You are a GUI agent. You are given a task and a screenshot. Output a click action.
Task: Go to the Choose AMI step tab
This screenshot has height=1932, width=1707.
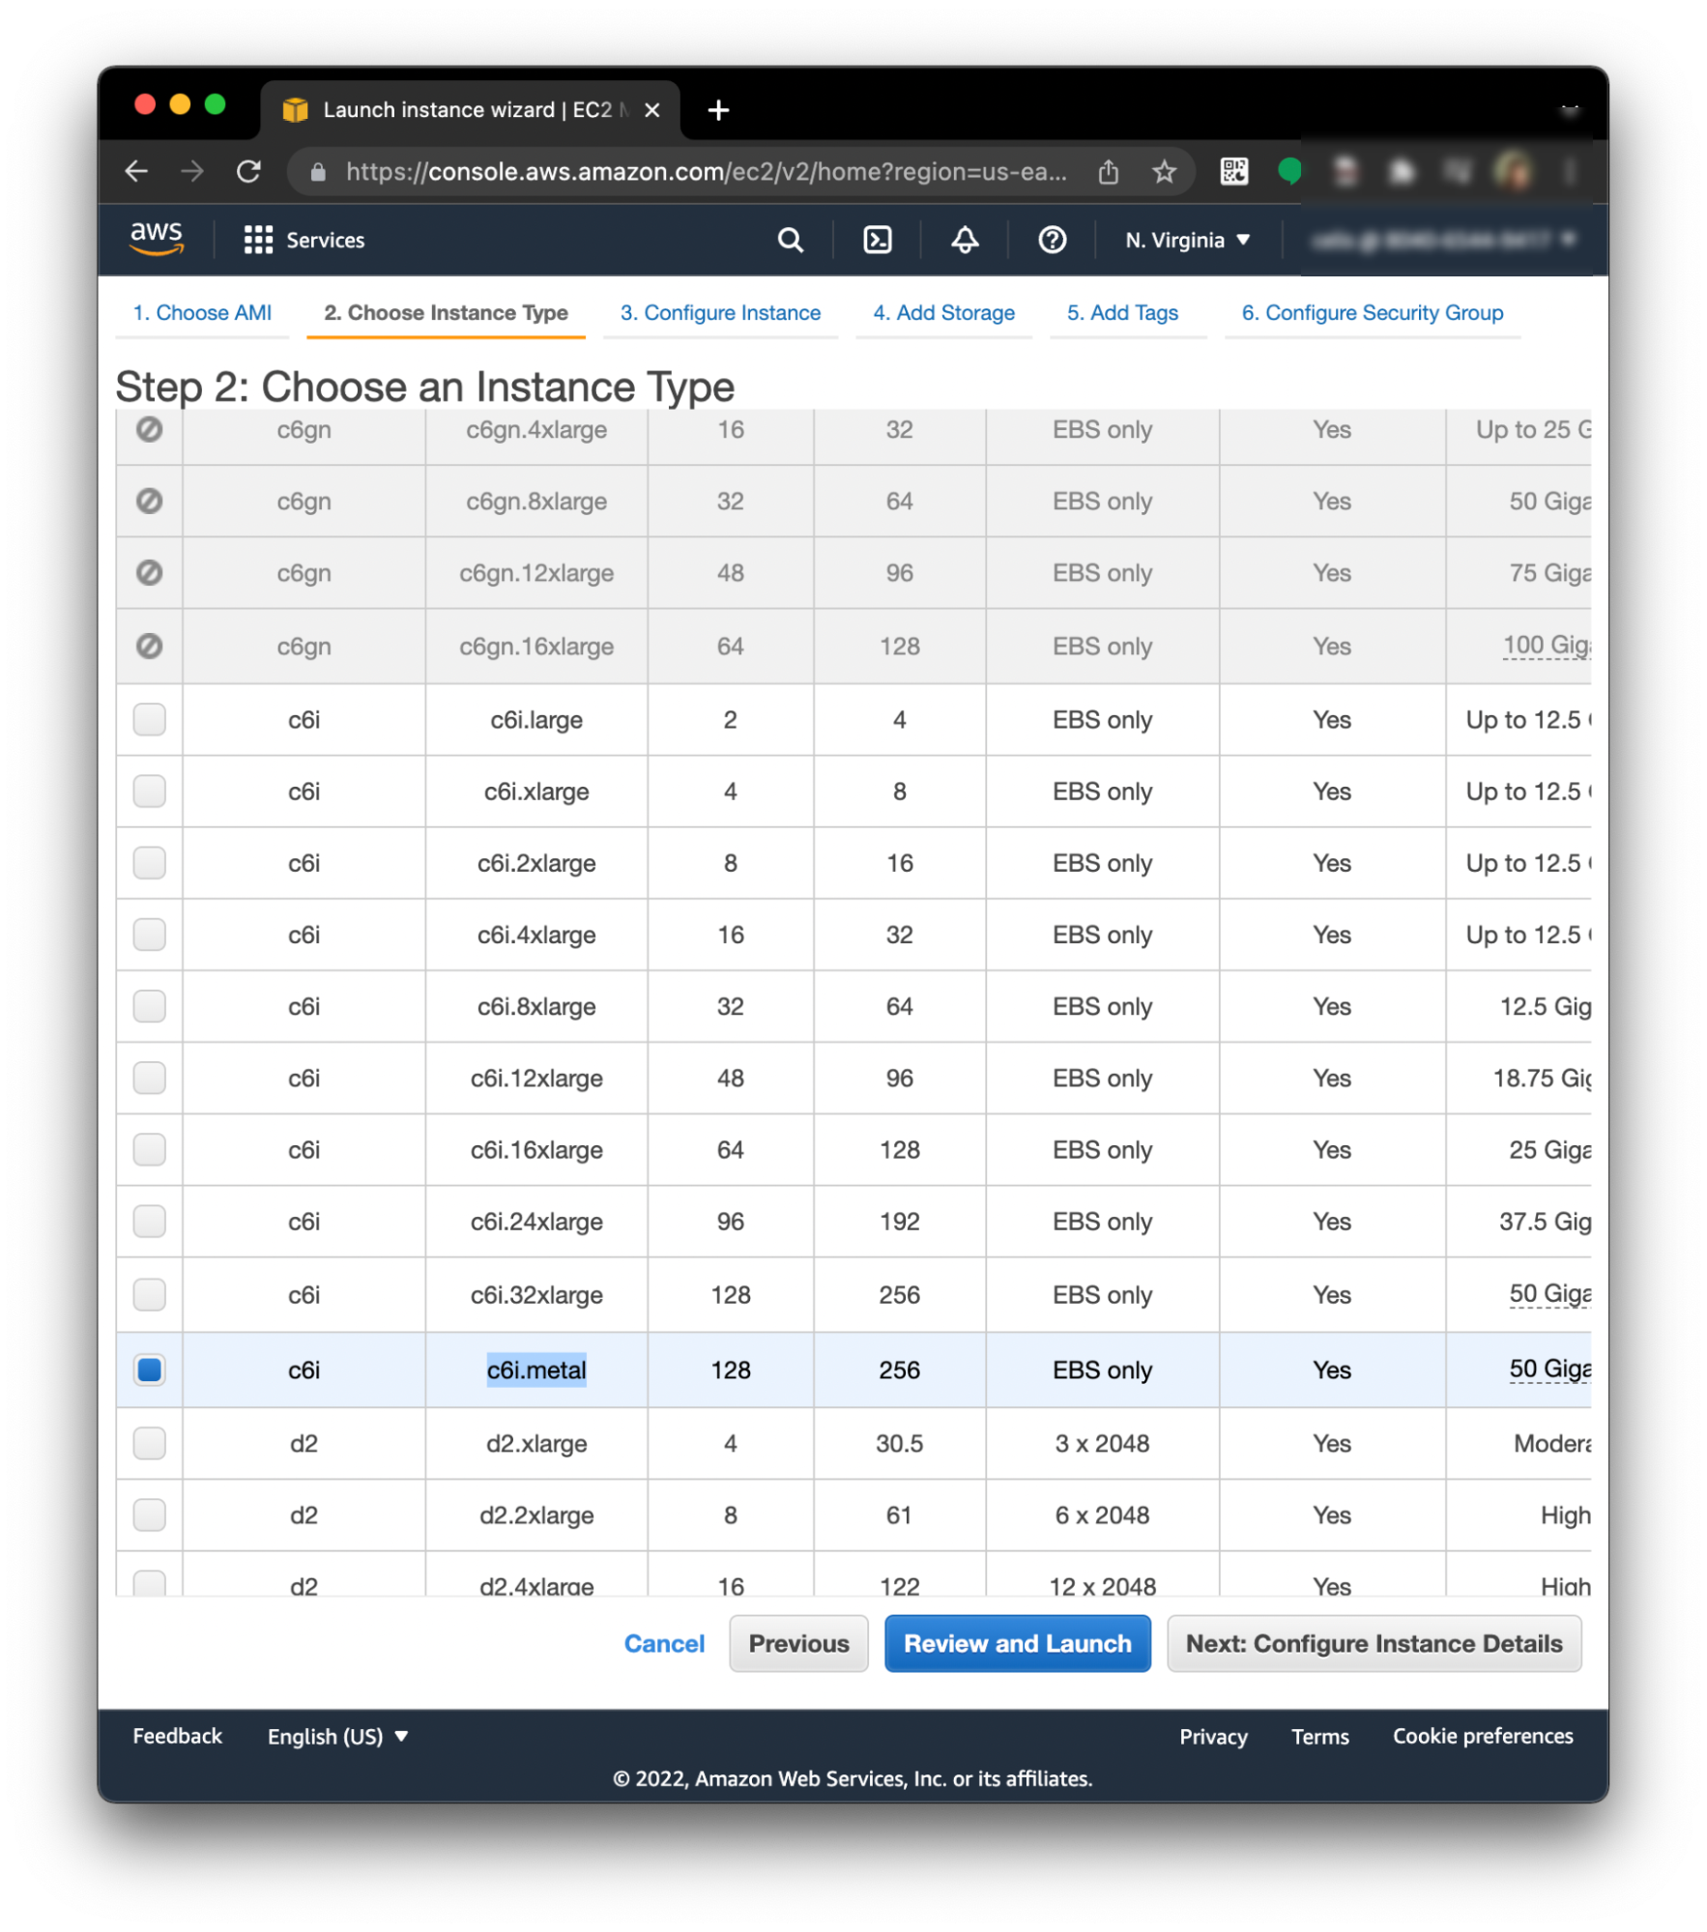[202, 313]
